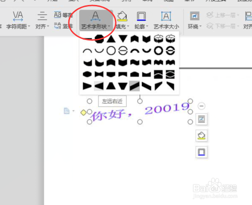Click the 下移一层 send backward button
The image size is (252, 205).
tap(221, 26)
